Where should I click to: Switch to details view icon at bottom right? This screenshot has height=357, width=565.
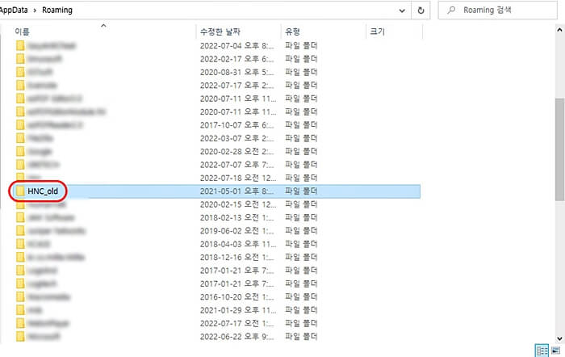(x=542, y=351)
